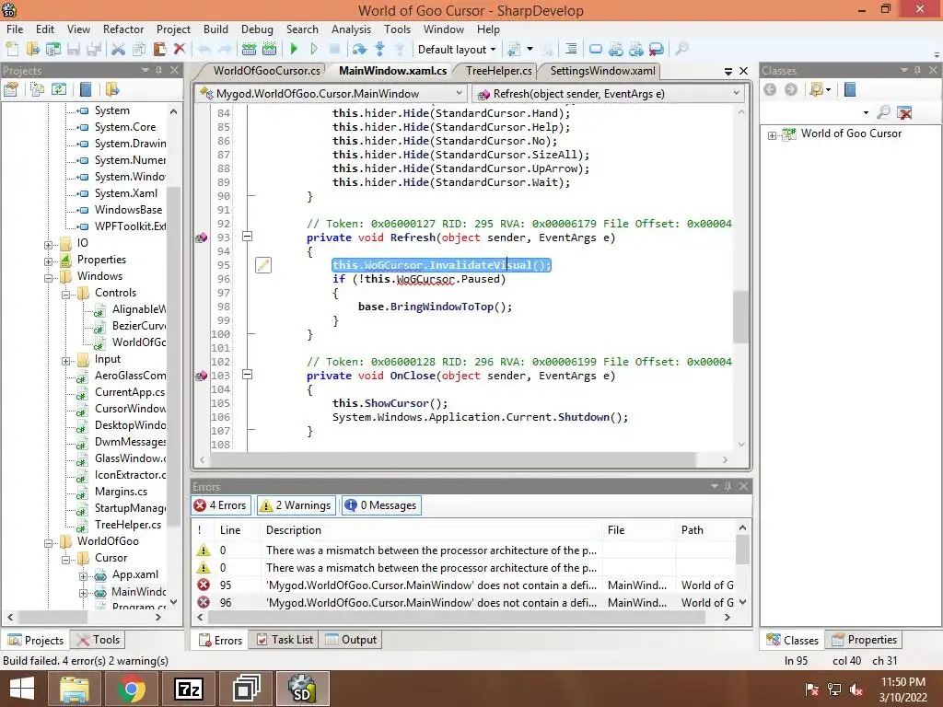
Task: Start debugging with the green Run icon
Action: 294,50
